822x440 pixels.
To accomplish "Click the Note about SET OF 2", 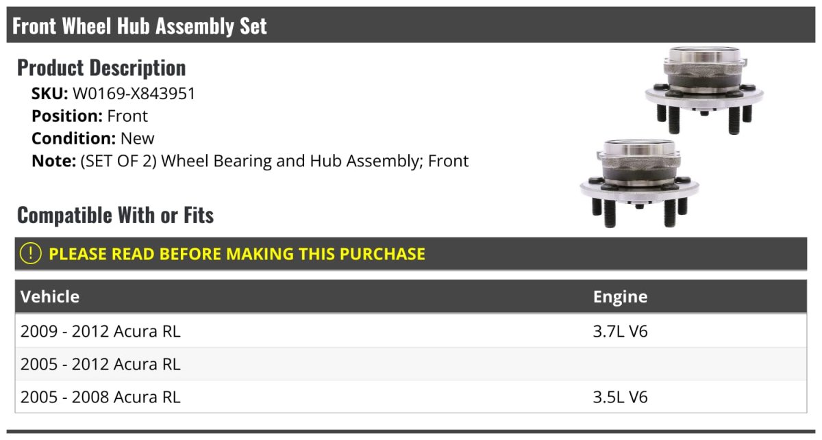I will click(250, 161).
